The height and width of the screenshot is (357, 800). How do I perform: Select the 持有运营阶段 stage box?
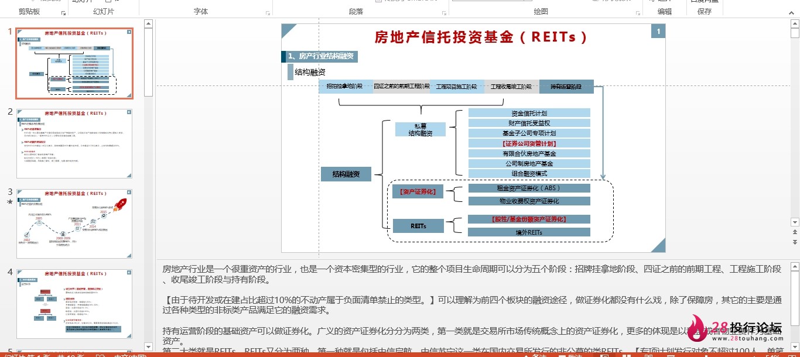pos(566,87)
